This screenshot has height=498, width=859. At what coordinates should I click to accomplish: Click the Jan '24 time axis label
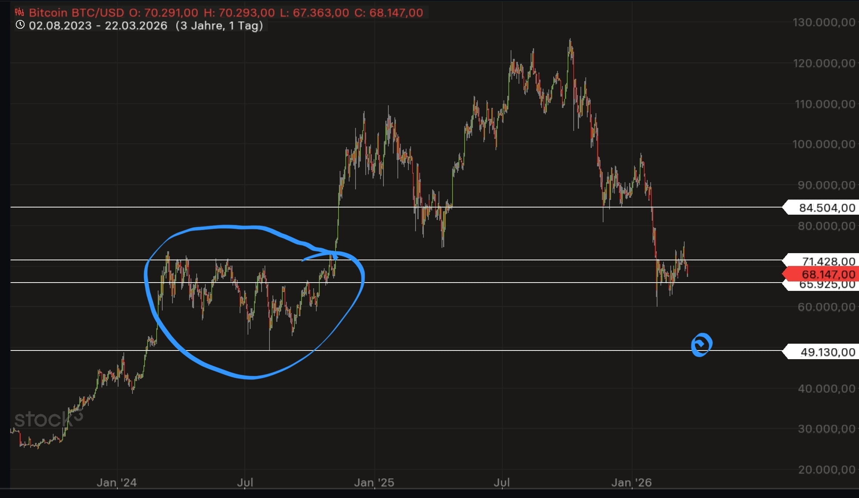tap(117, 483)
